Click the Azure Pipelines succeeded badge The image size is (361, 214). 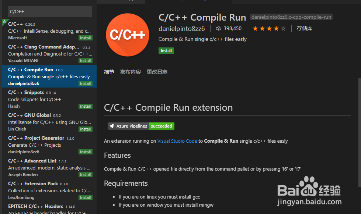(x=141, y=126)
